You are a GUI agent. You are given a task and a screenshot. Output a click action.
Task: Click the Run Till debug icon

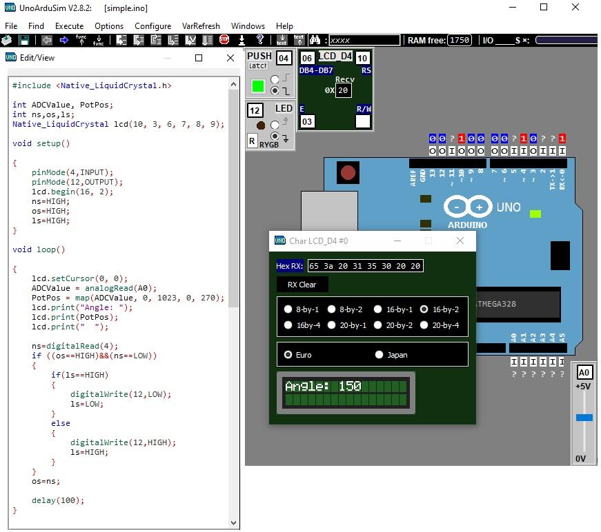tap(190, 40)
